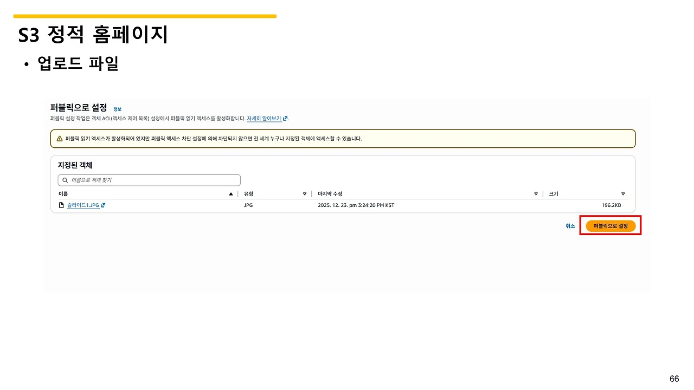Screen dimensions: 694x390
Task: Sort objects by the 유형 column header
Action: pos(248,193)
